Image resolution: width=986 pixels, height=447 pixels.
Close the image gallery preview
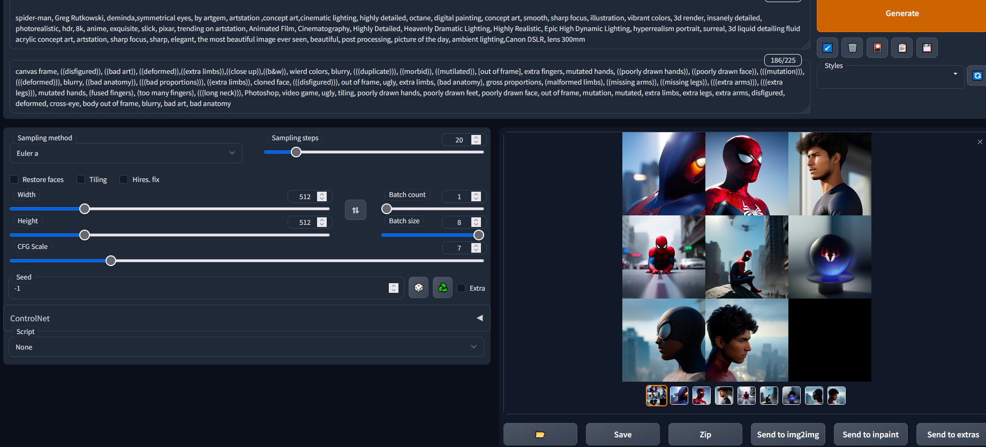pos(980,142)
